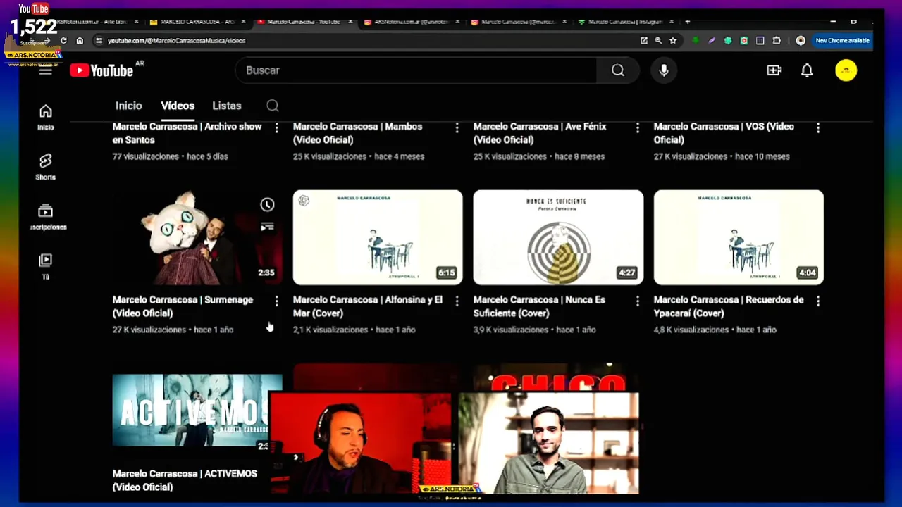Activate voice search microphone

pyautogui.click(x=664, y=70)
